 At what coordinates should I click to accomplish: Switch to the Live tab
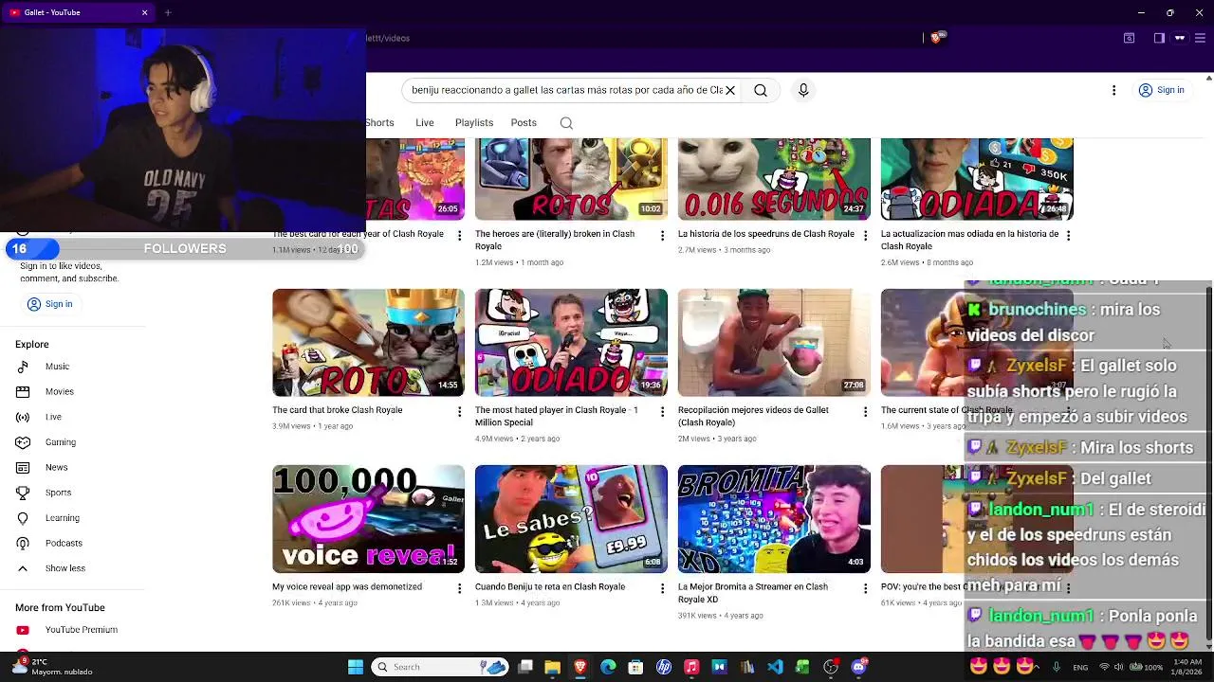point(425,122)
